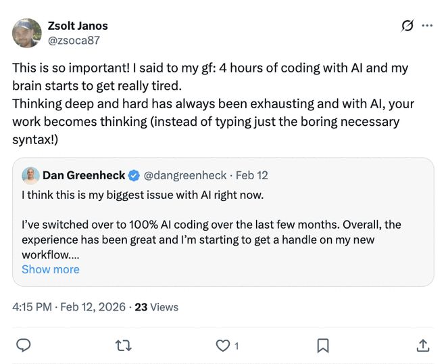Click the Dan Greenheck name in the quote

pos(84,175)
